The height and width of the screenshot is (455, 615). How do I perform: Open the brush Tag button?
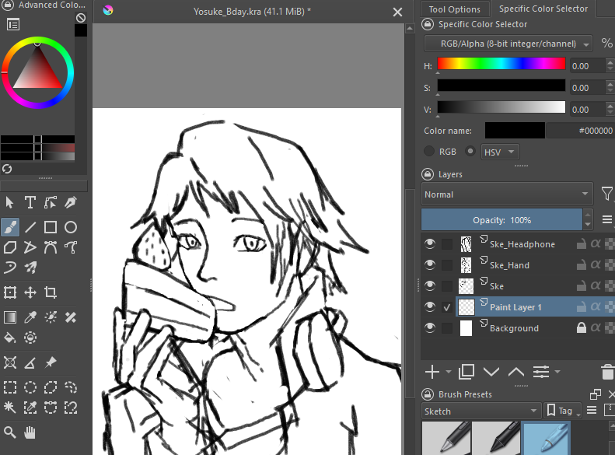pos(561,411)
